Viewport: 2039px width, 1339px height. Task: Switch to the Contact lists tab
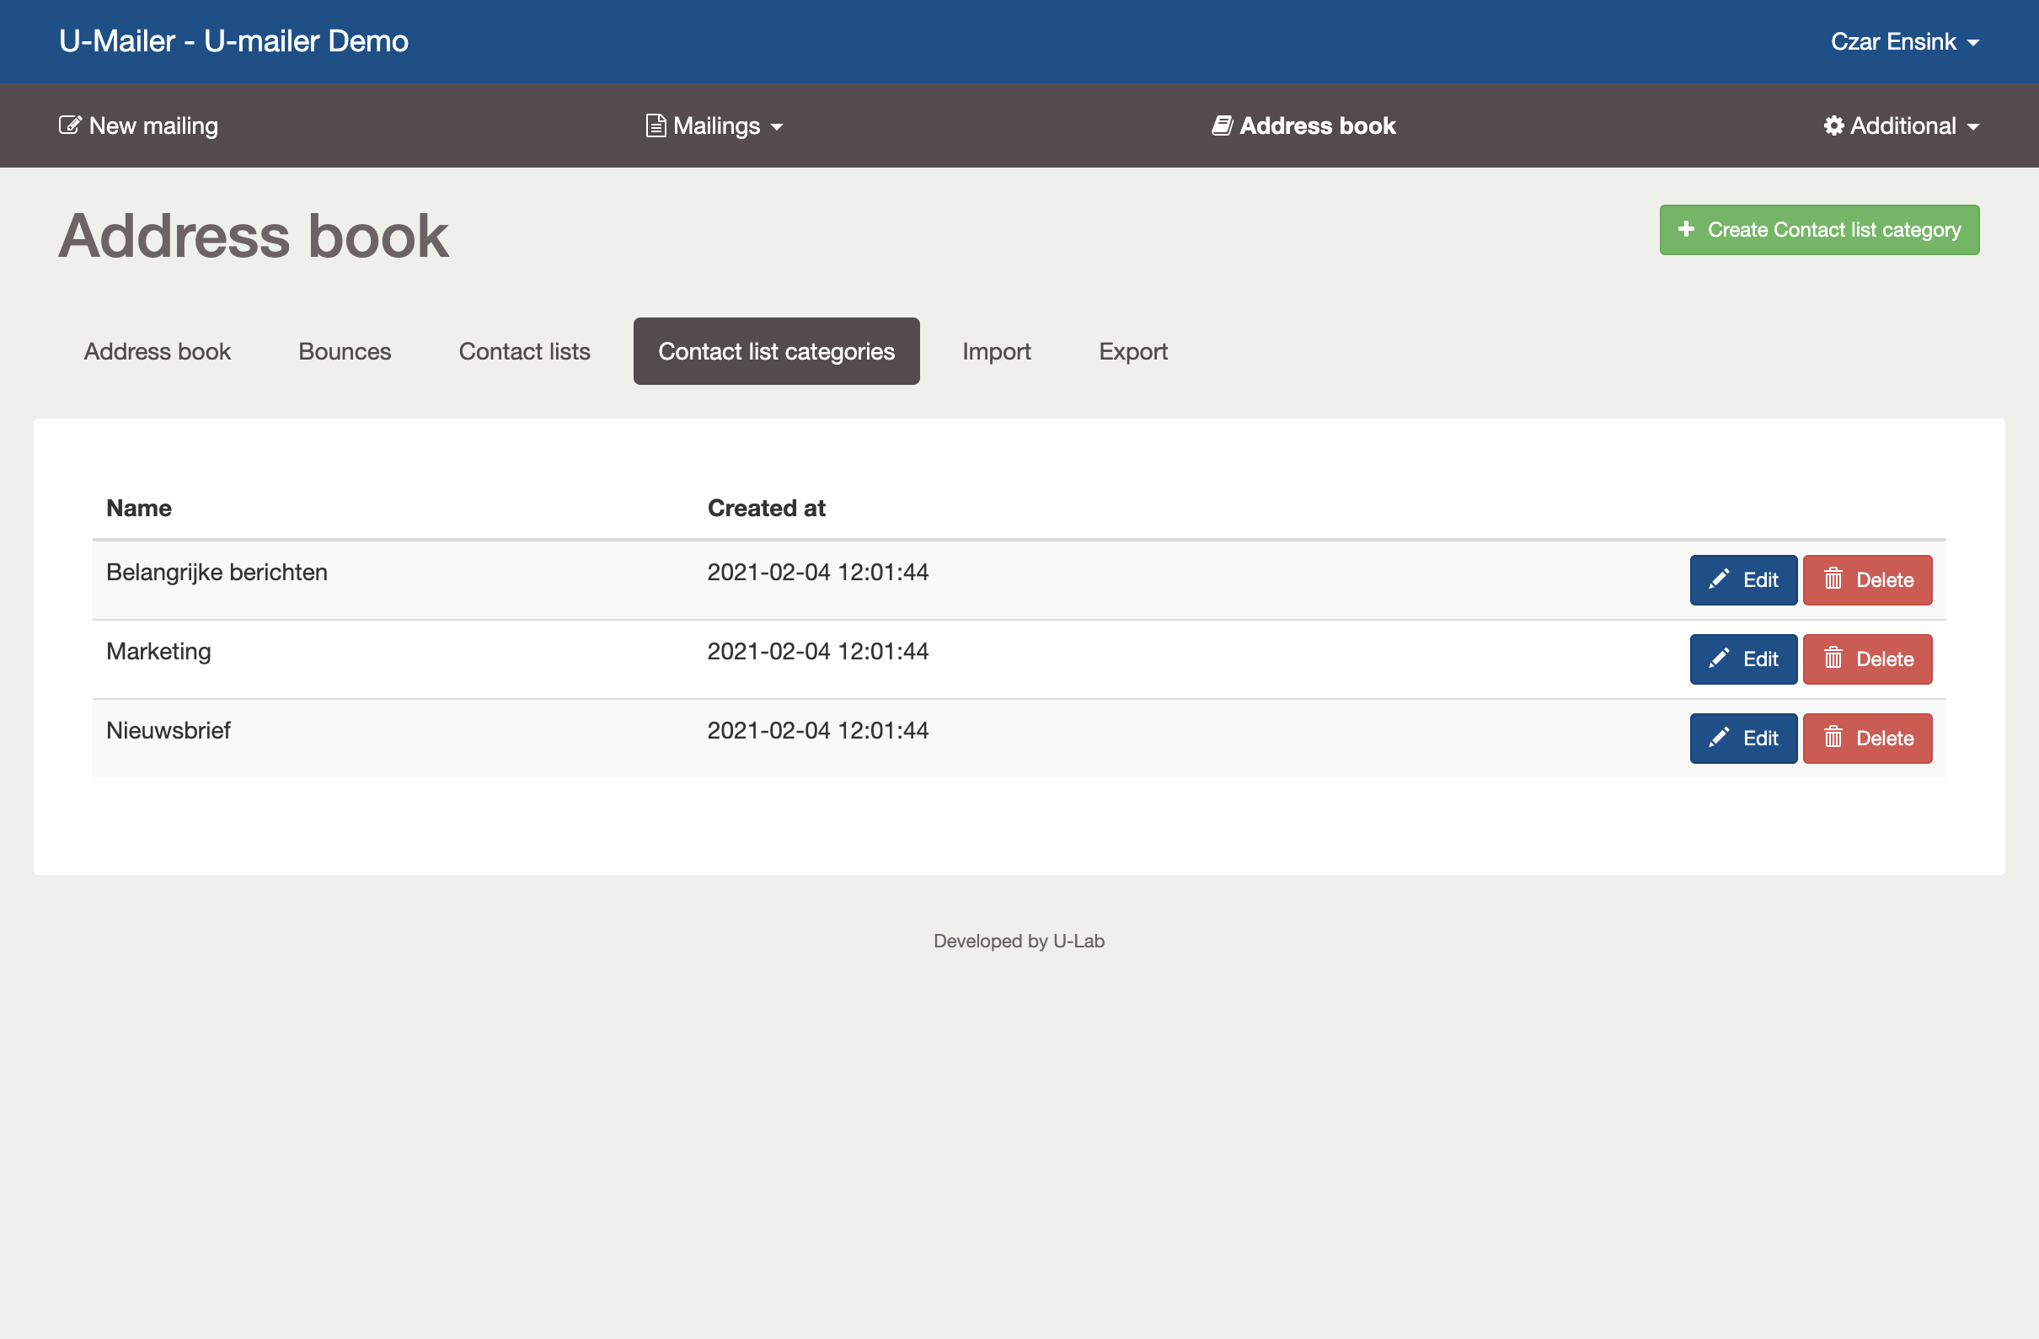(524, 351)
